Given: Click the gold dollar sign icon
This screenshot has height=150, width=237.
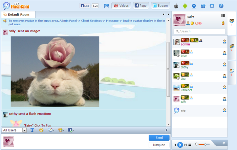Looking at the screenshot, I should point(223,23).
